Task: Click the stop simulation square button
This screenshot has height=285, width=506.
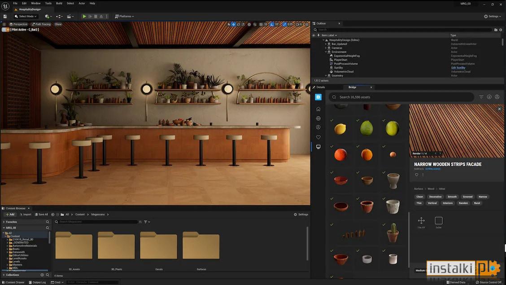Action: pyautogui.click(x=96, y=16)
